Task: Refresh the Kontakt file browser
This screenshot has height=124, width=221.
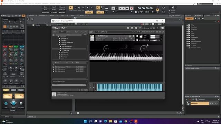Action: (x=54, y=35)
